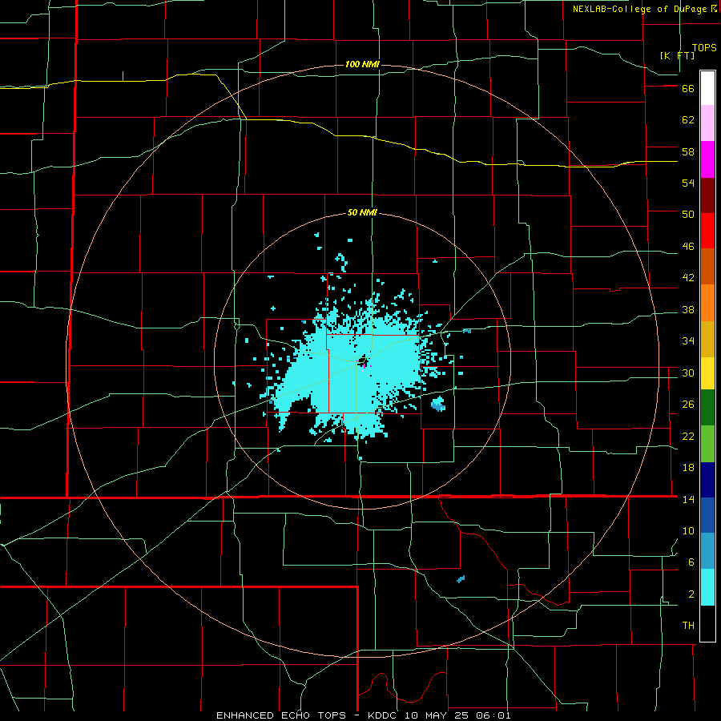Click the 50 NMI range ring label
The height and width of the screenshot is (721, 721).
point(362,212)
